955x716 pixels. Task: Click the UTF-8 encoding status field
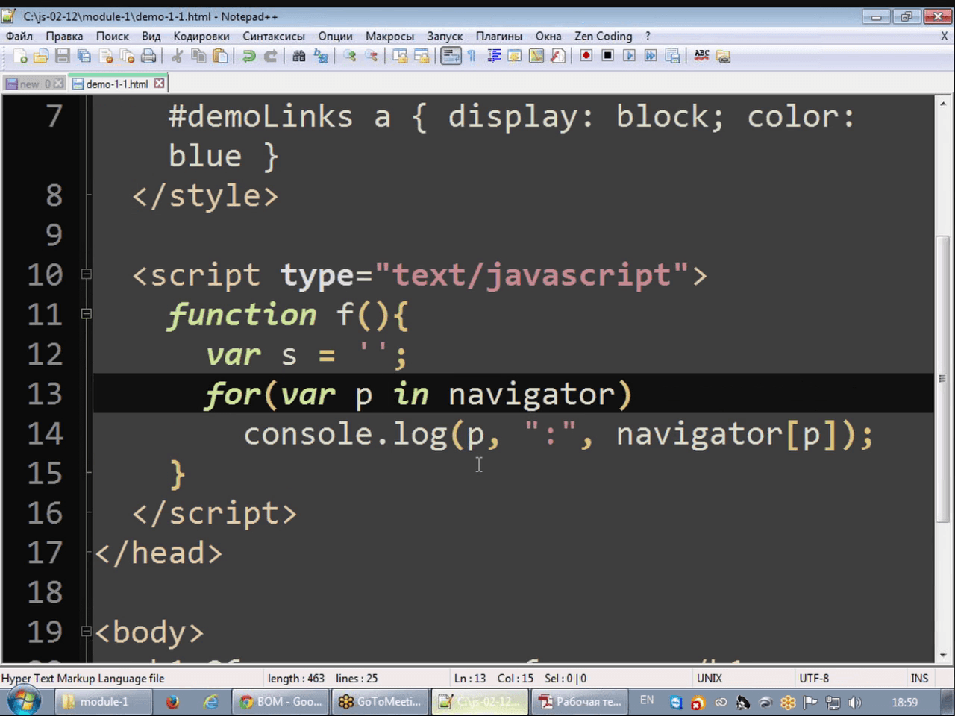point(814,678)
